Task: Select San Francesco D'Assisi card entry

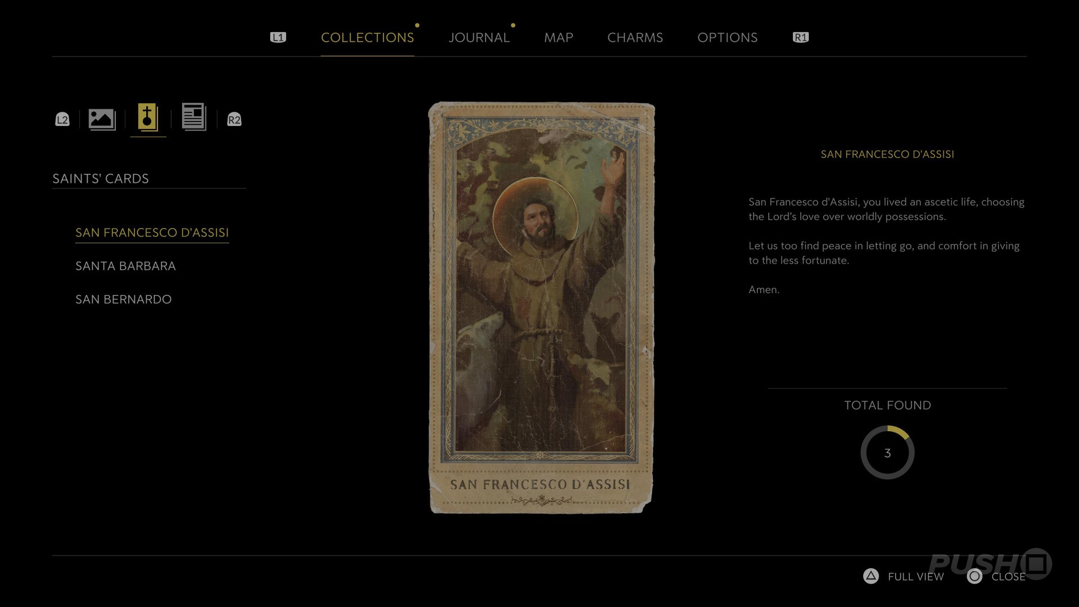Action: coord(152,233)
